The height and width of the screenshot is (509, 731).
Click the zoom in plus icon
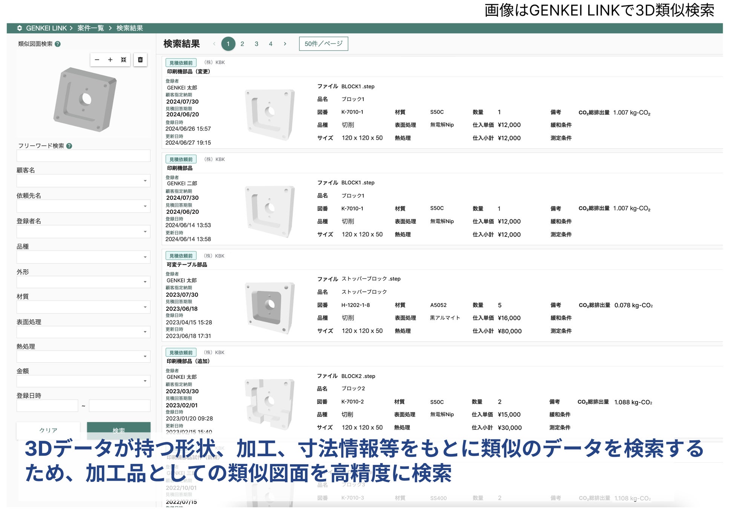(110, 60)
